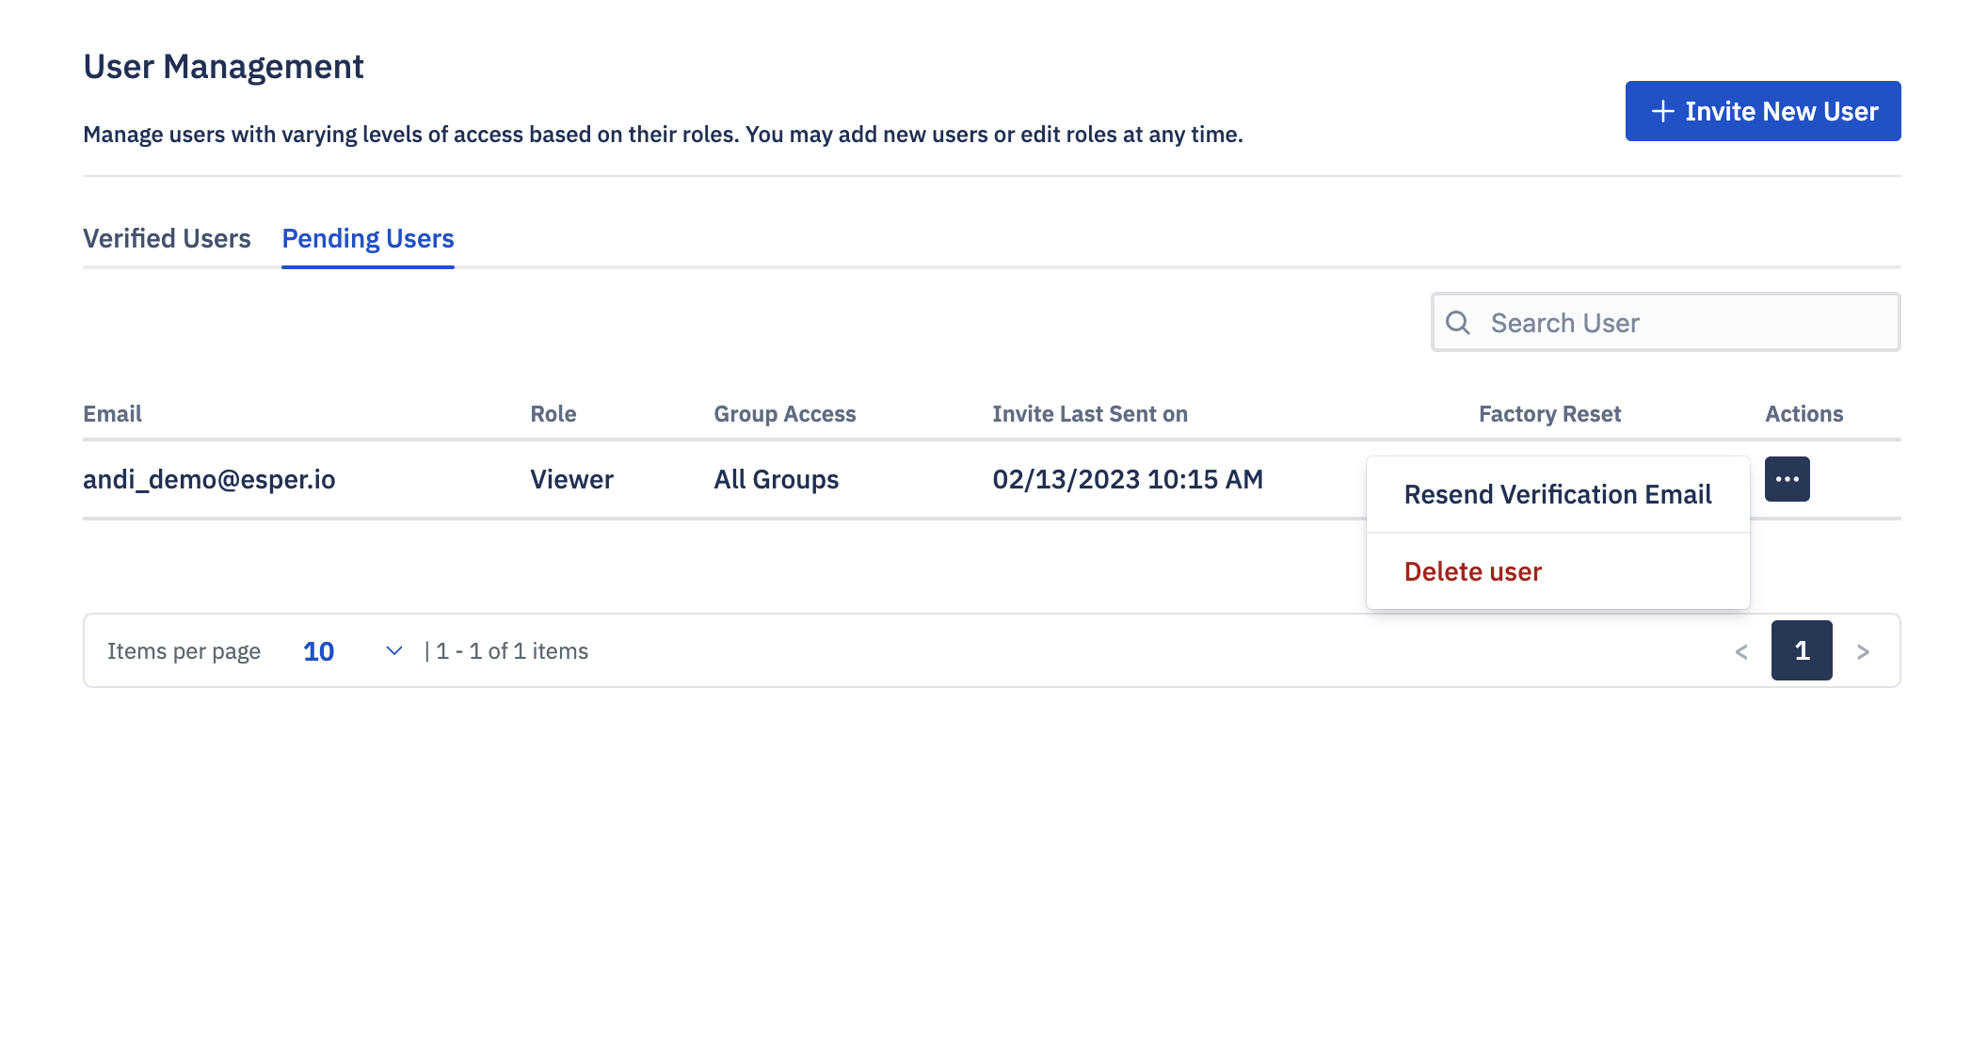Image resolution: width=1988 pixels, height=1056 pixels.
Task: Click the 02/13/2023 10:15 AM date cell
Action: tap(1128, 479)
